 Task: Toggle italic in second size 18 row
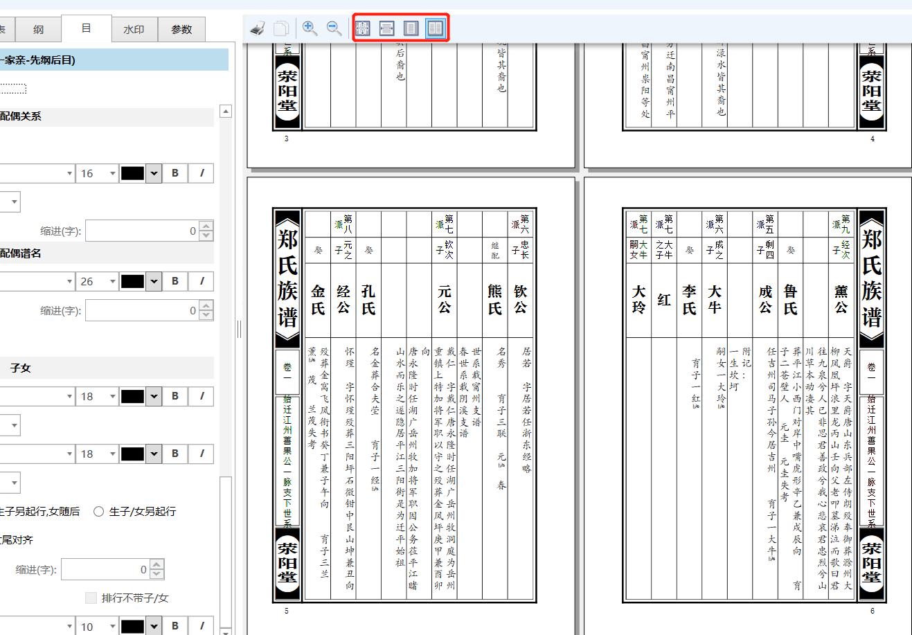pyautogui.click(x=202, y=454)
